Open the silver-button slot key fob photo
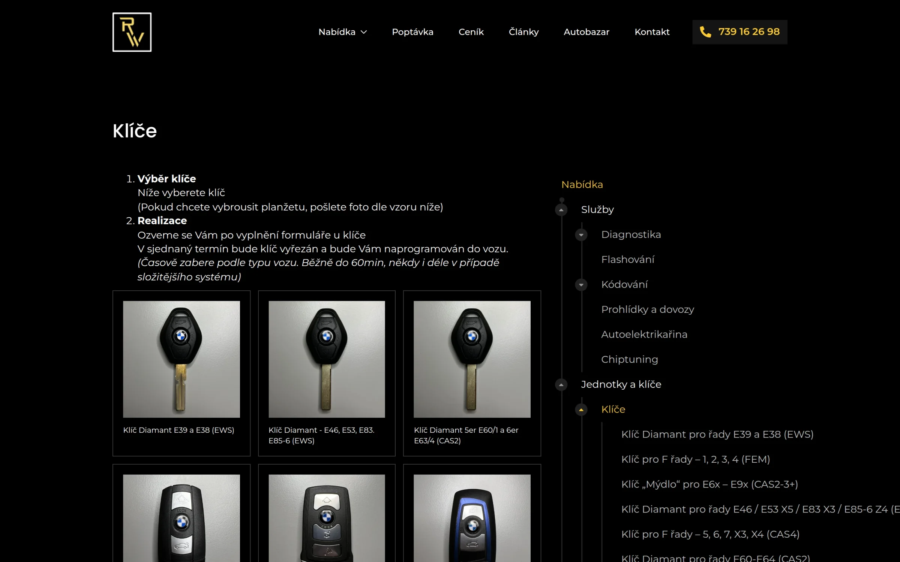900x562 pixels. point(181,518)
